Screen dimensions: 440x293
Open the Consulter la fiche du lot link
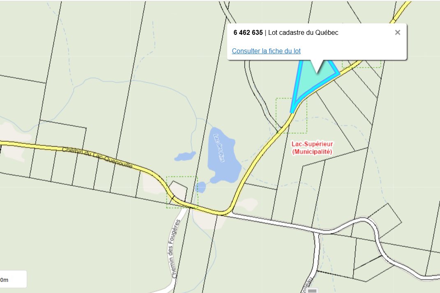[266, 51]
